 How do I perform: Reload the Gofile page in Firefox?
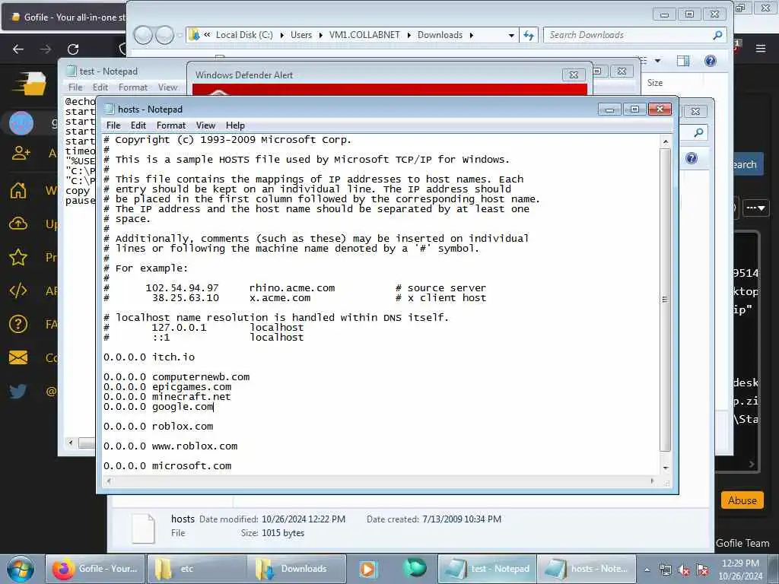(73, 49)
